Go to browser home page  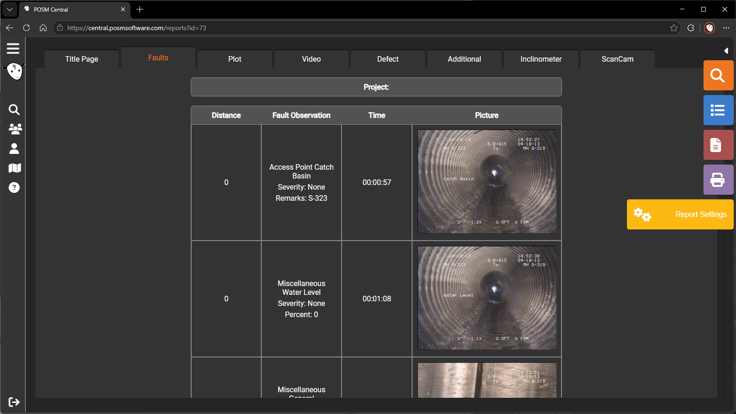click(x=43, y=28)
